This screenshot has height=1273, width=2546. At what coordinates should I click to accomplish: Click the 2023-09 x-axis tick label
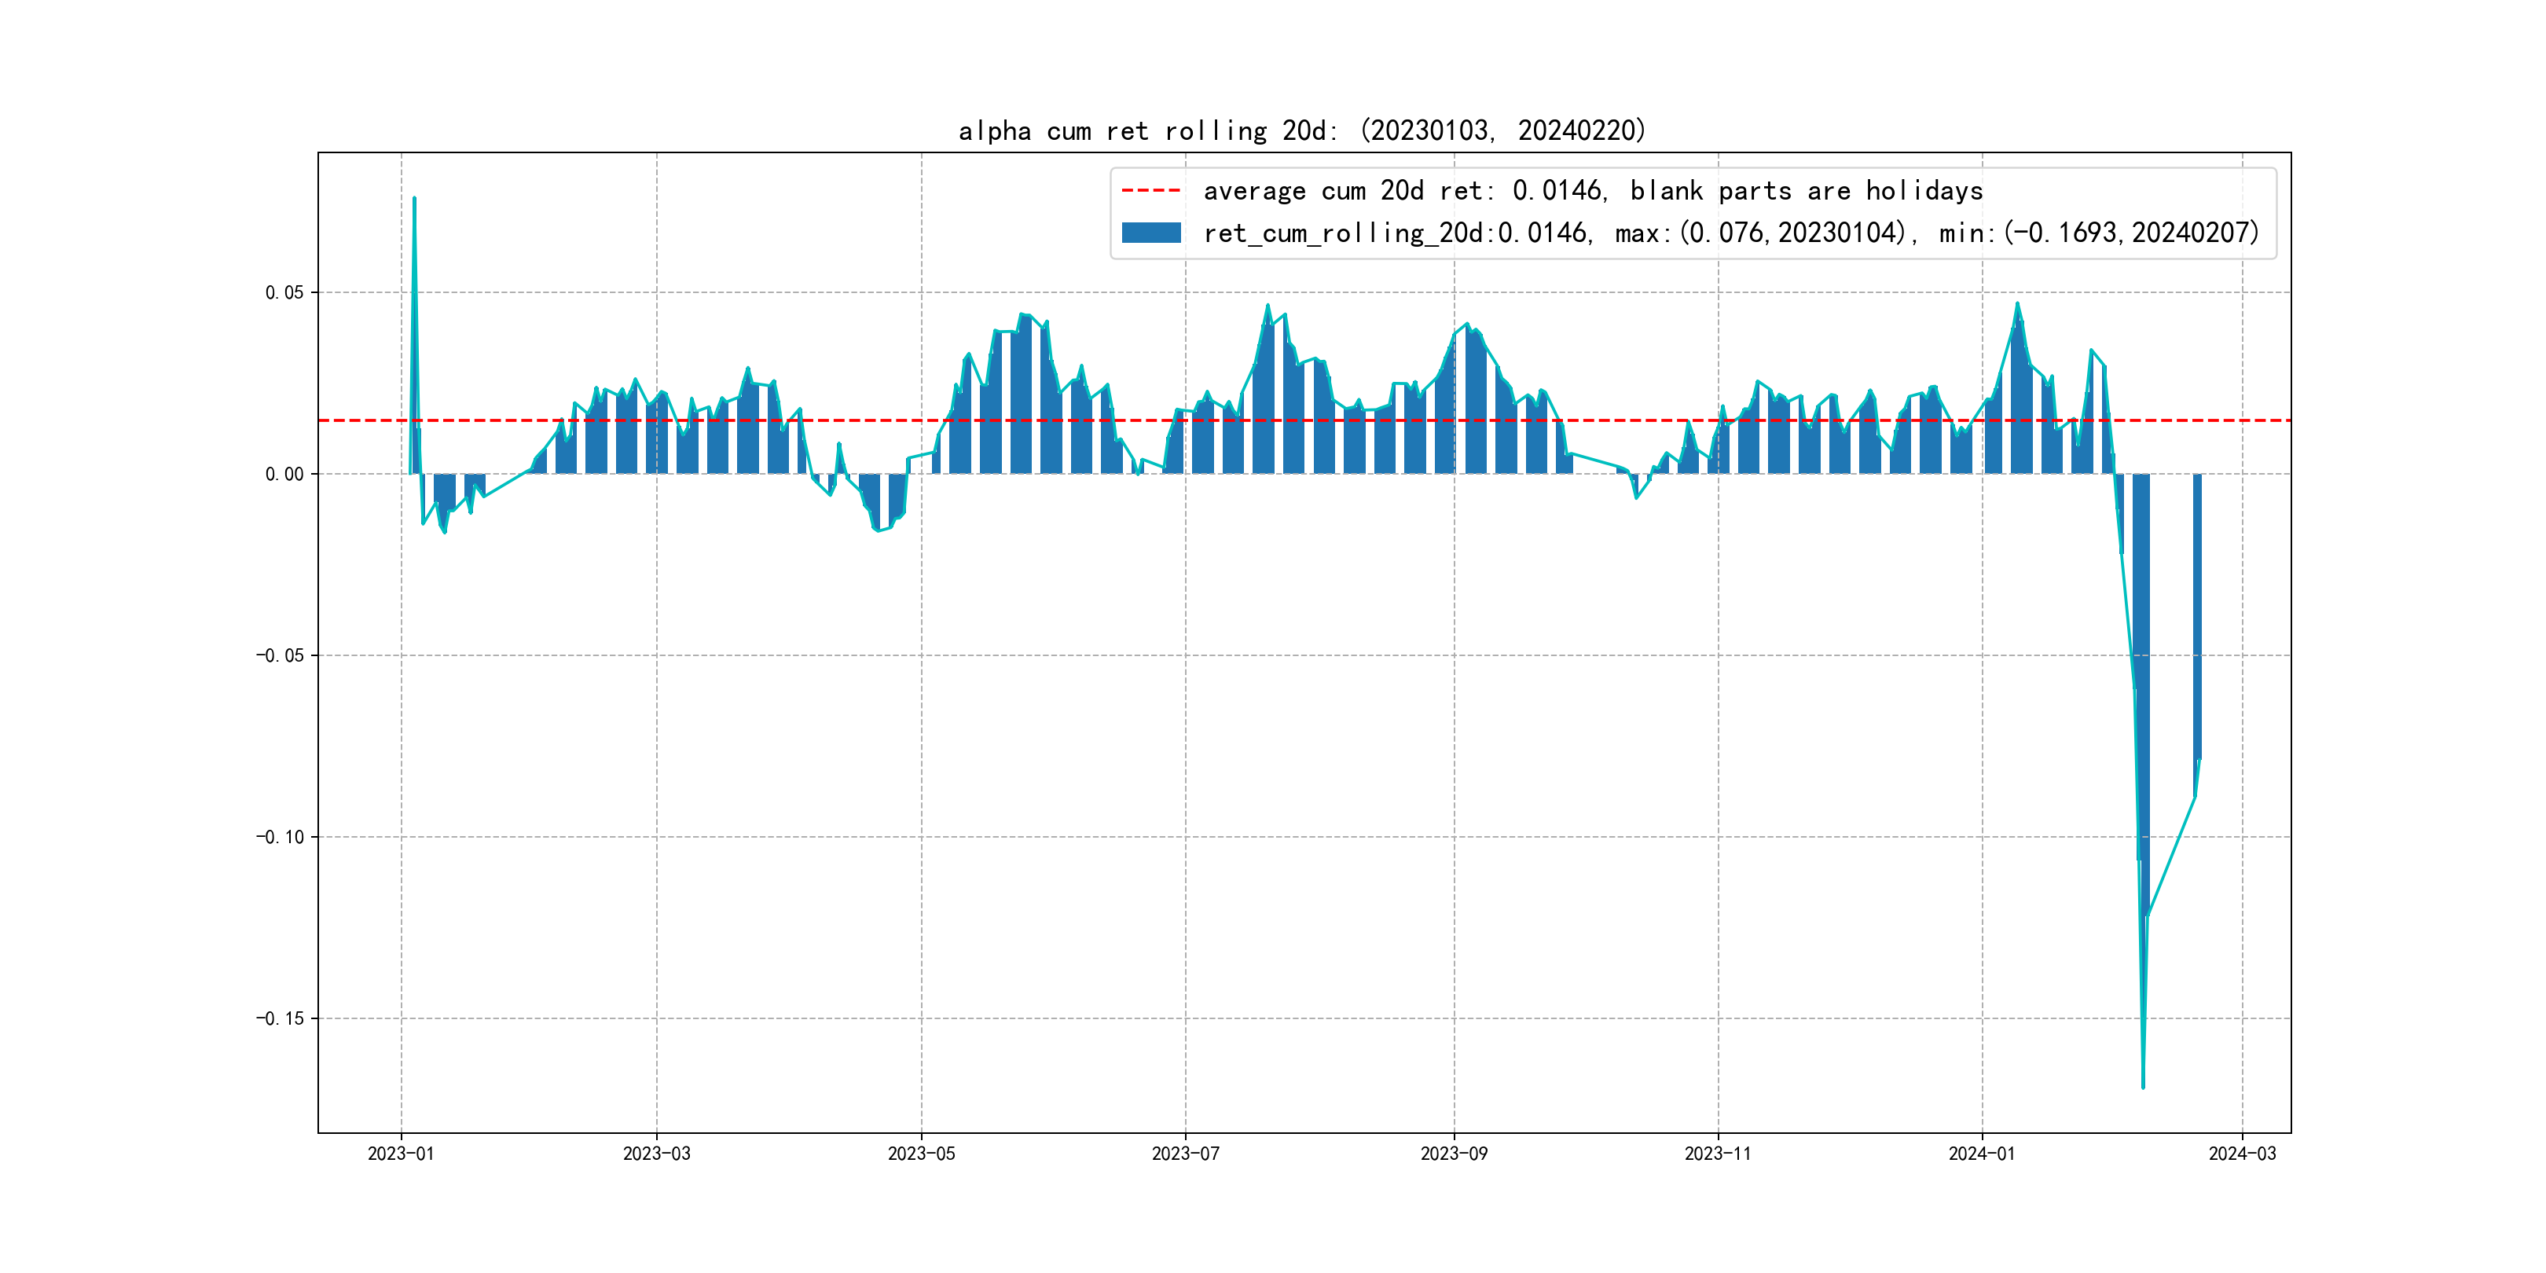point(1453,1154)
